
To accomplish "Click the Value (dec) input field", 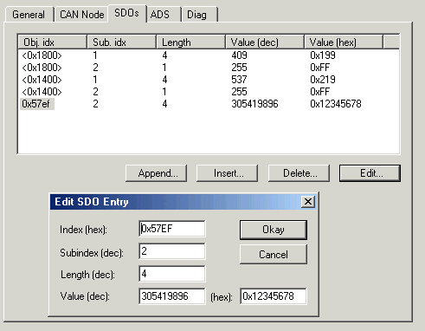I will click(x=172, y=296).
